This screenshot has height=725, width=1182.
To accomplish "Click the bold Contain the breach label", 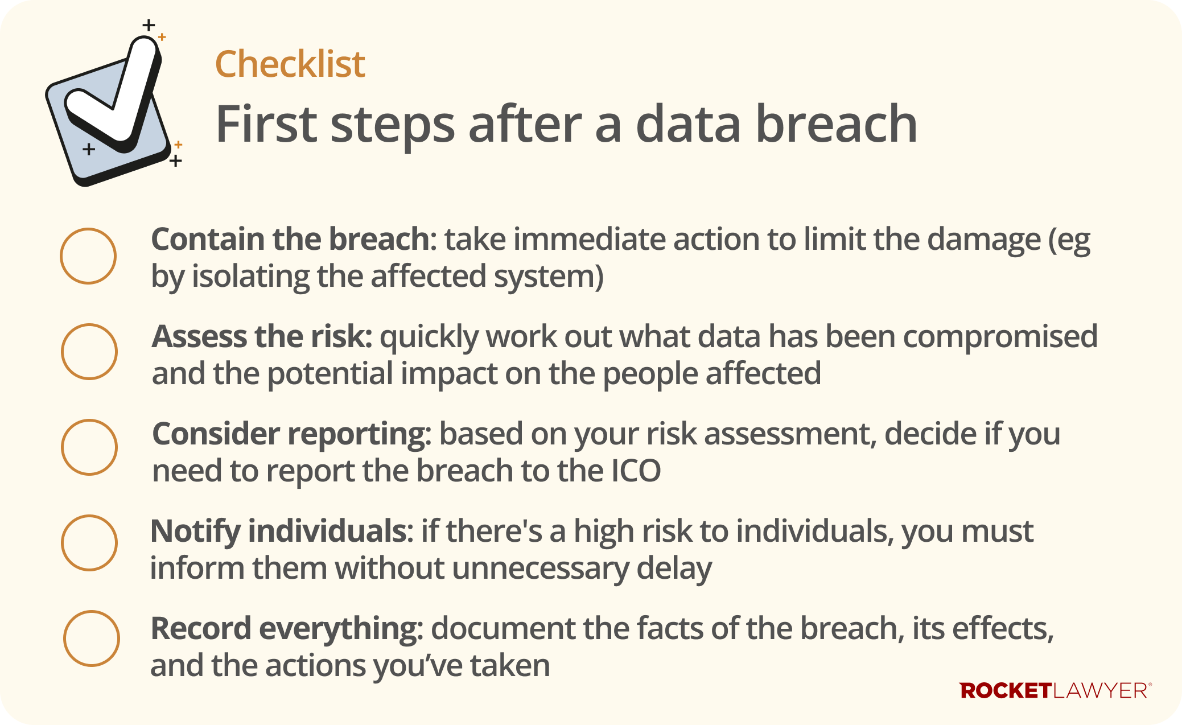I will [290, 239].
